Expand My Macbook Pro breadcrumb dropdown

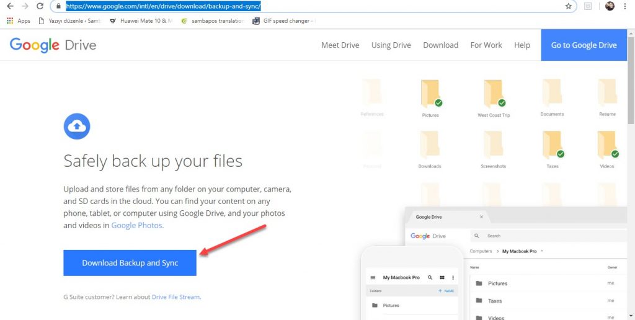pyautogui.click(x=542, y=251)
